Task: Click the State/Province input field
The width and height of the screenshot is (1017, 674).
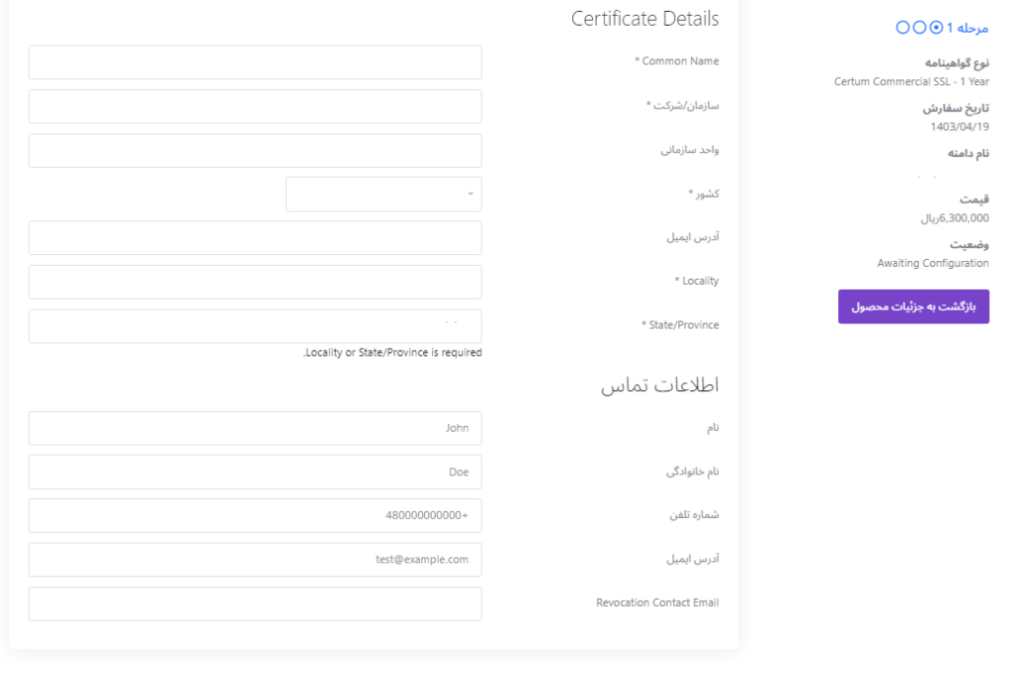Action: point(255,326)
